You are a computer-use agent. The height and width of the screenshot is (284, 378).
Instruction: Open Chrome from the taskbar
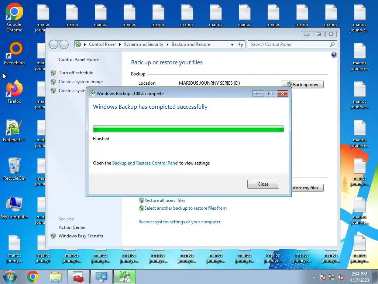coord(33,277)
